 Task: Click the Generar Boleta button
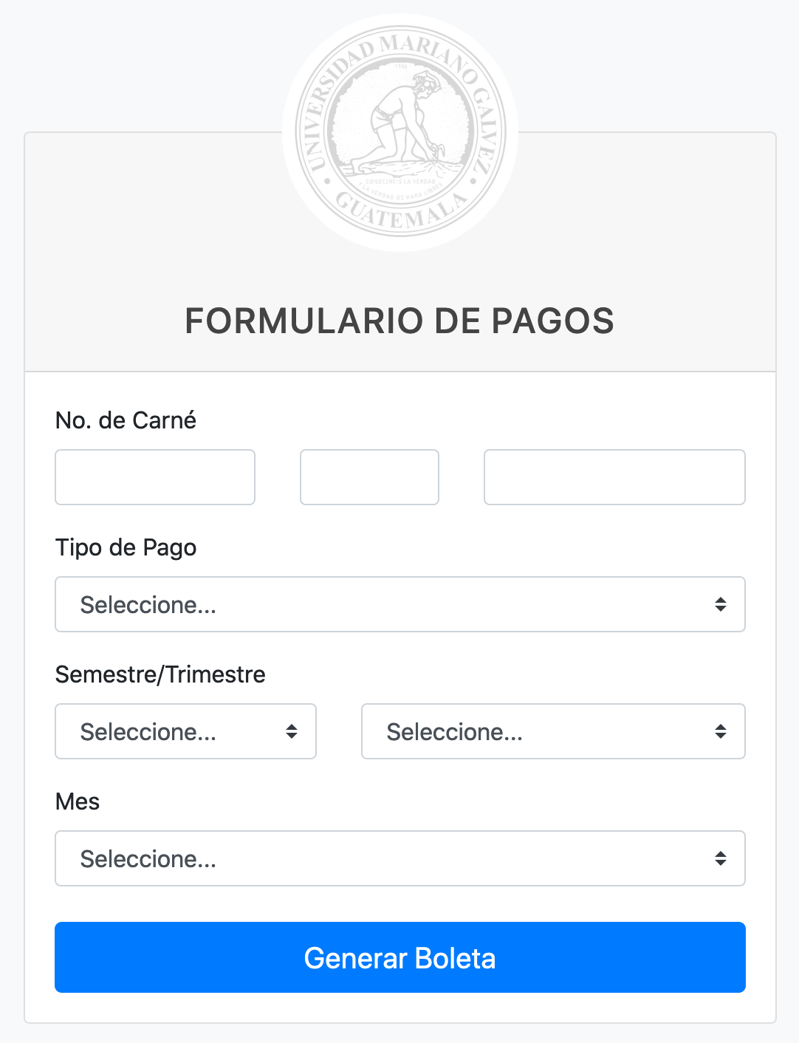point(400,957)
